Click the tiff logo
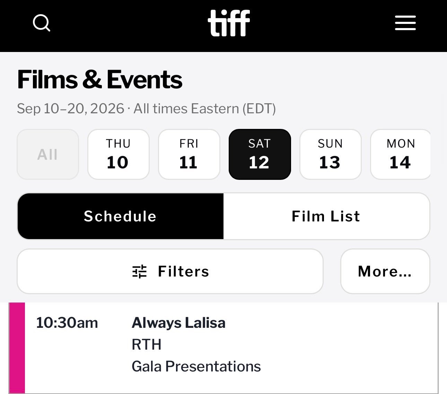Image resolution: width=447 pixels, height=394 pixels. tap(229, 23)
